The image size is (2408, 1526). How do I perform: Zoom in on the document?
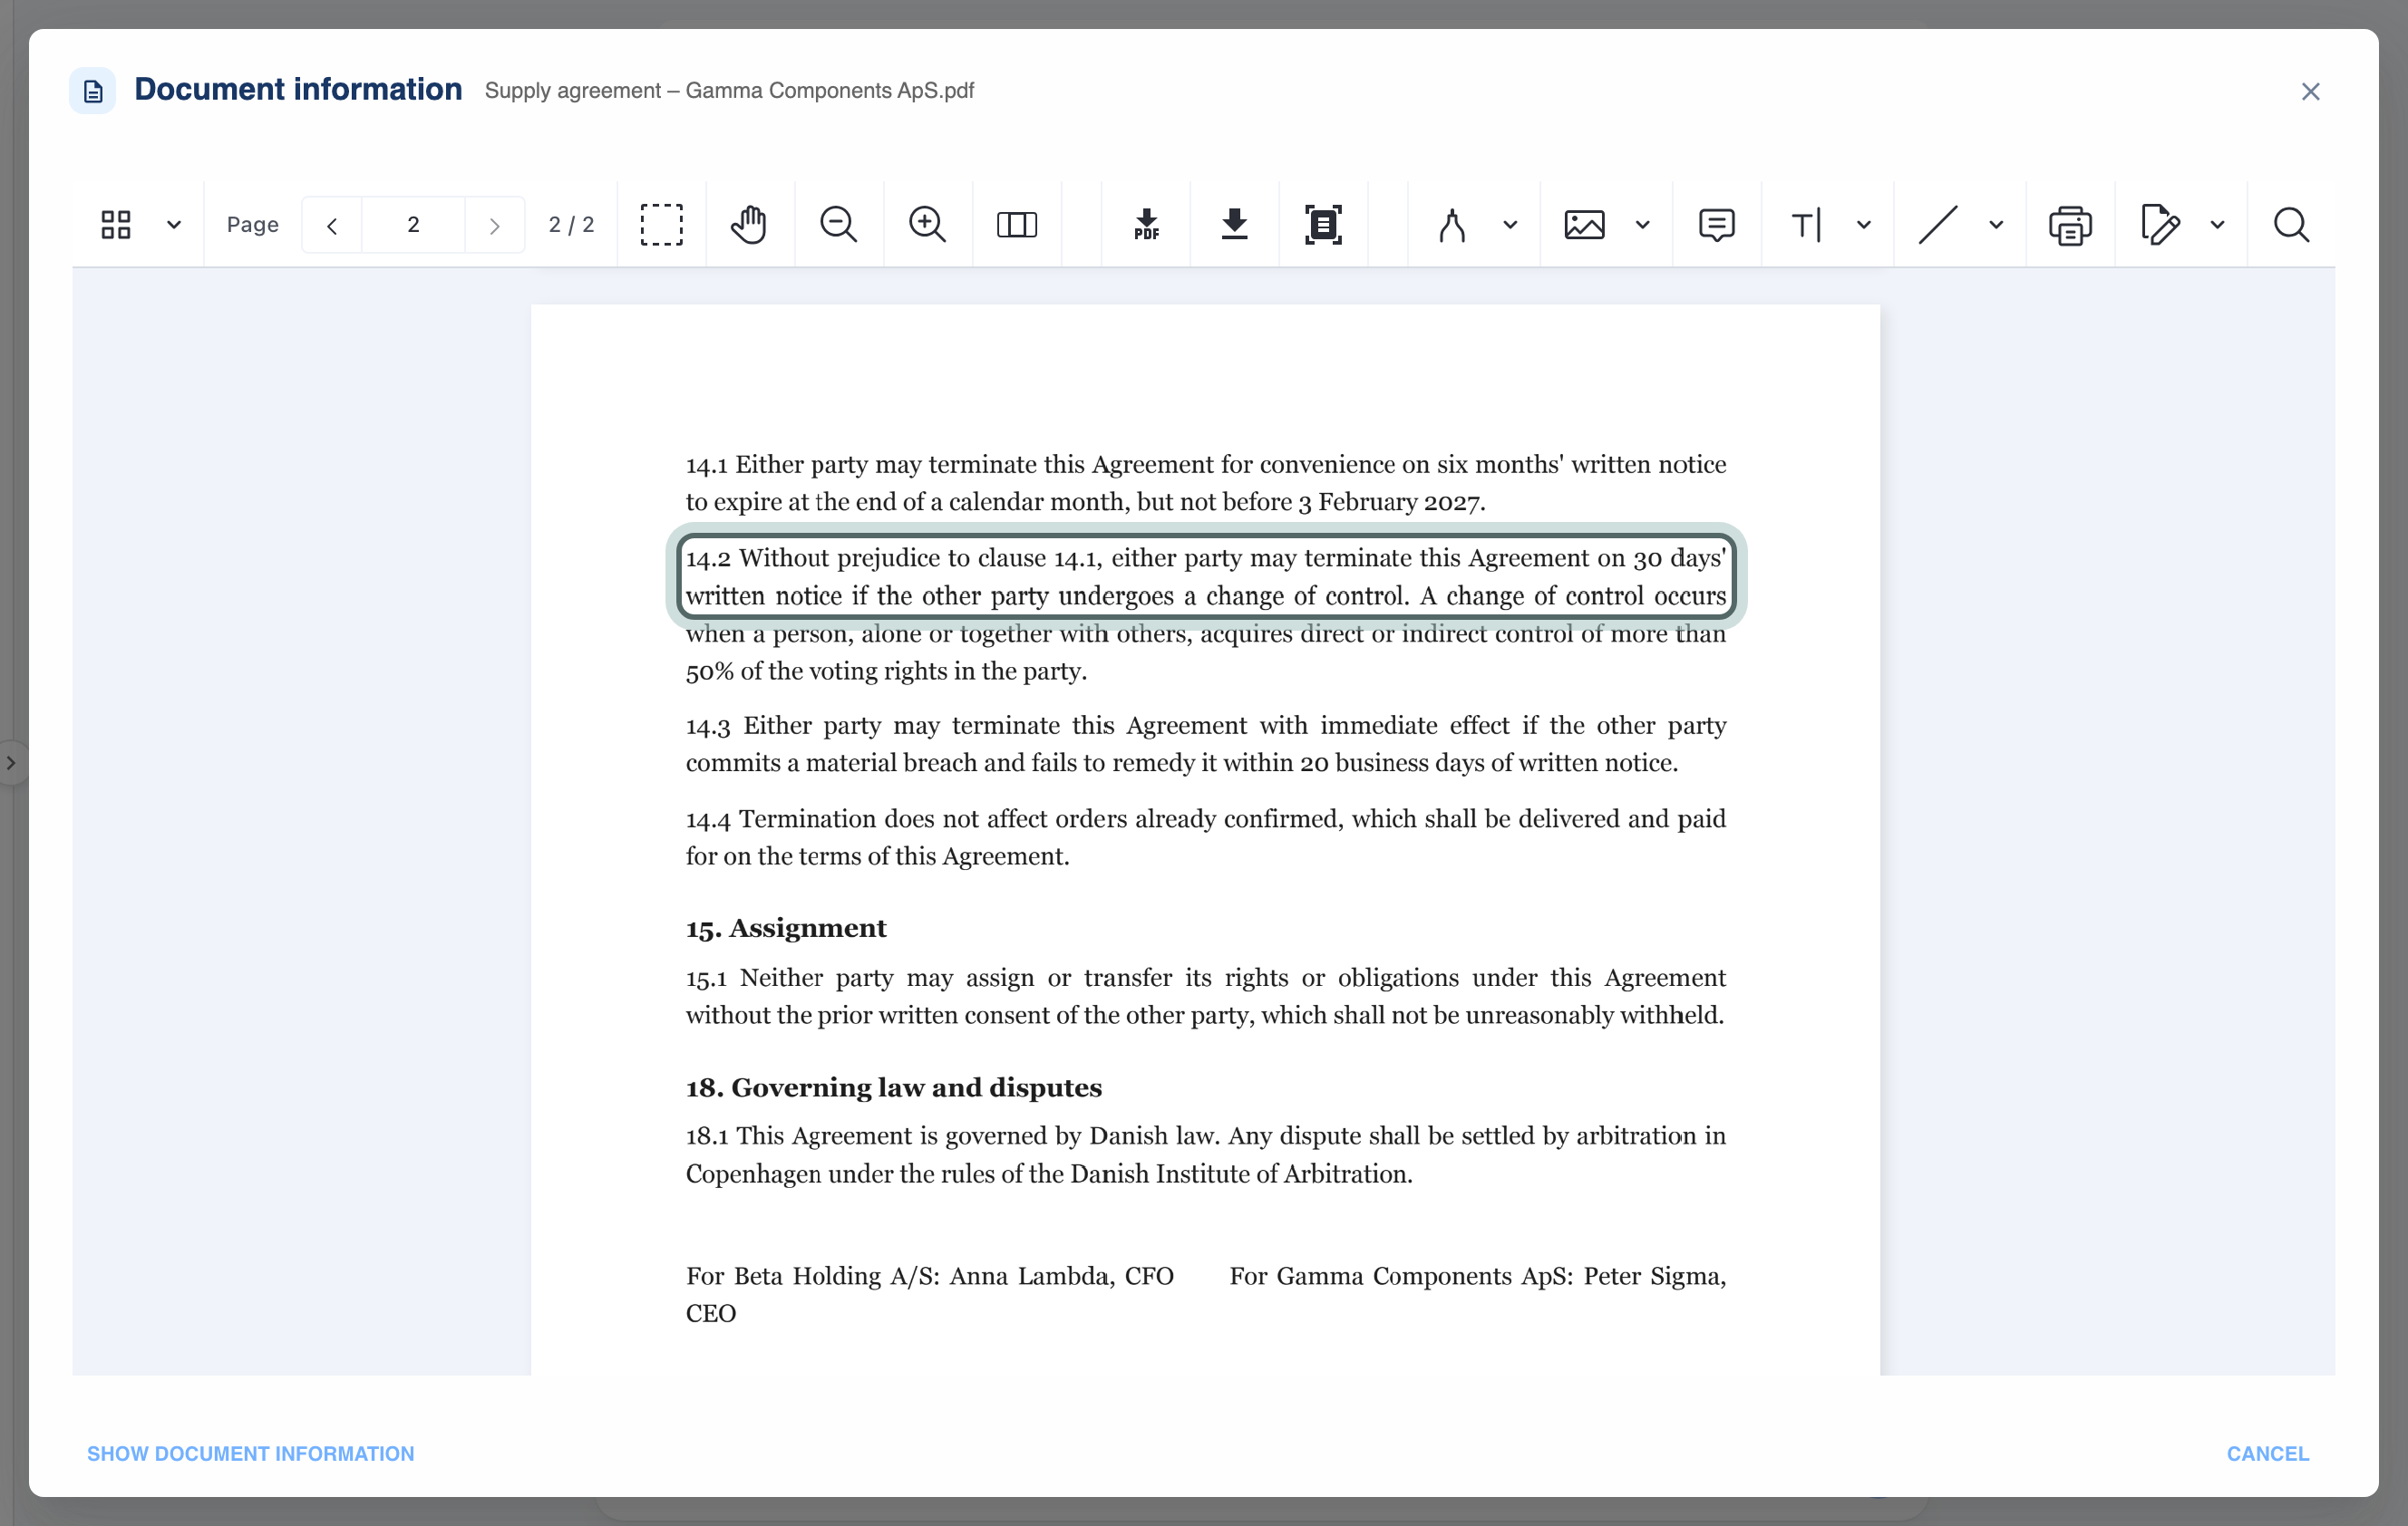point(927,225)
